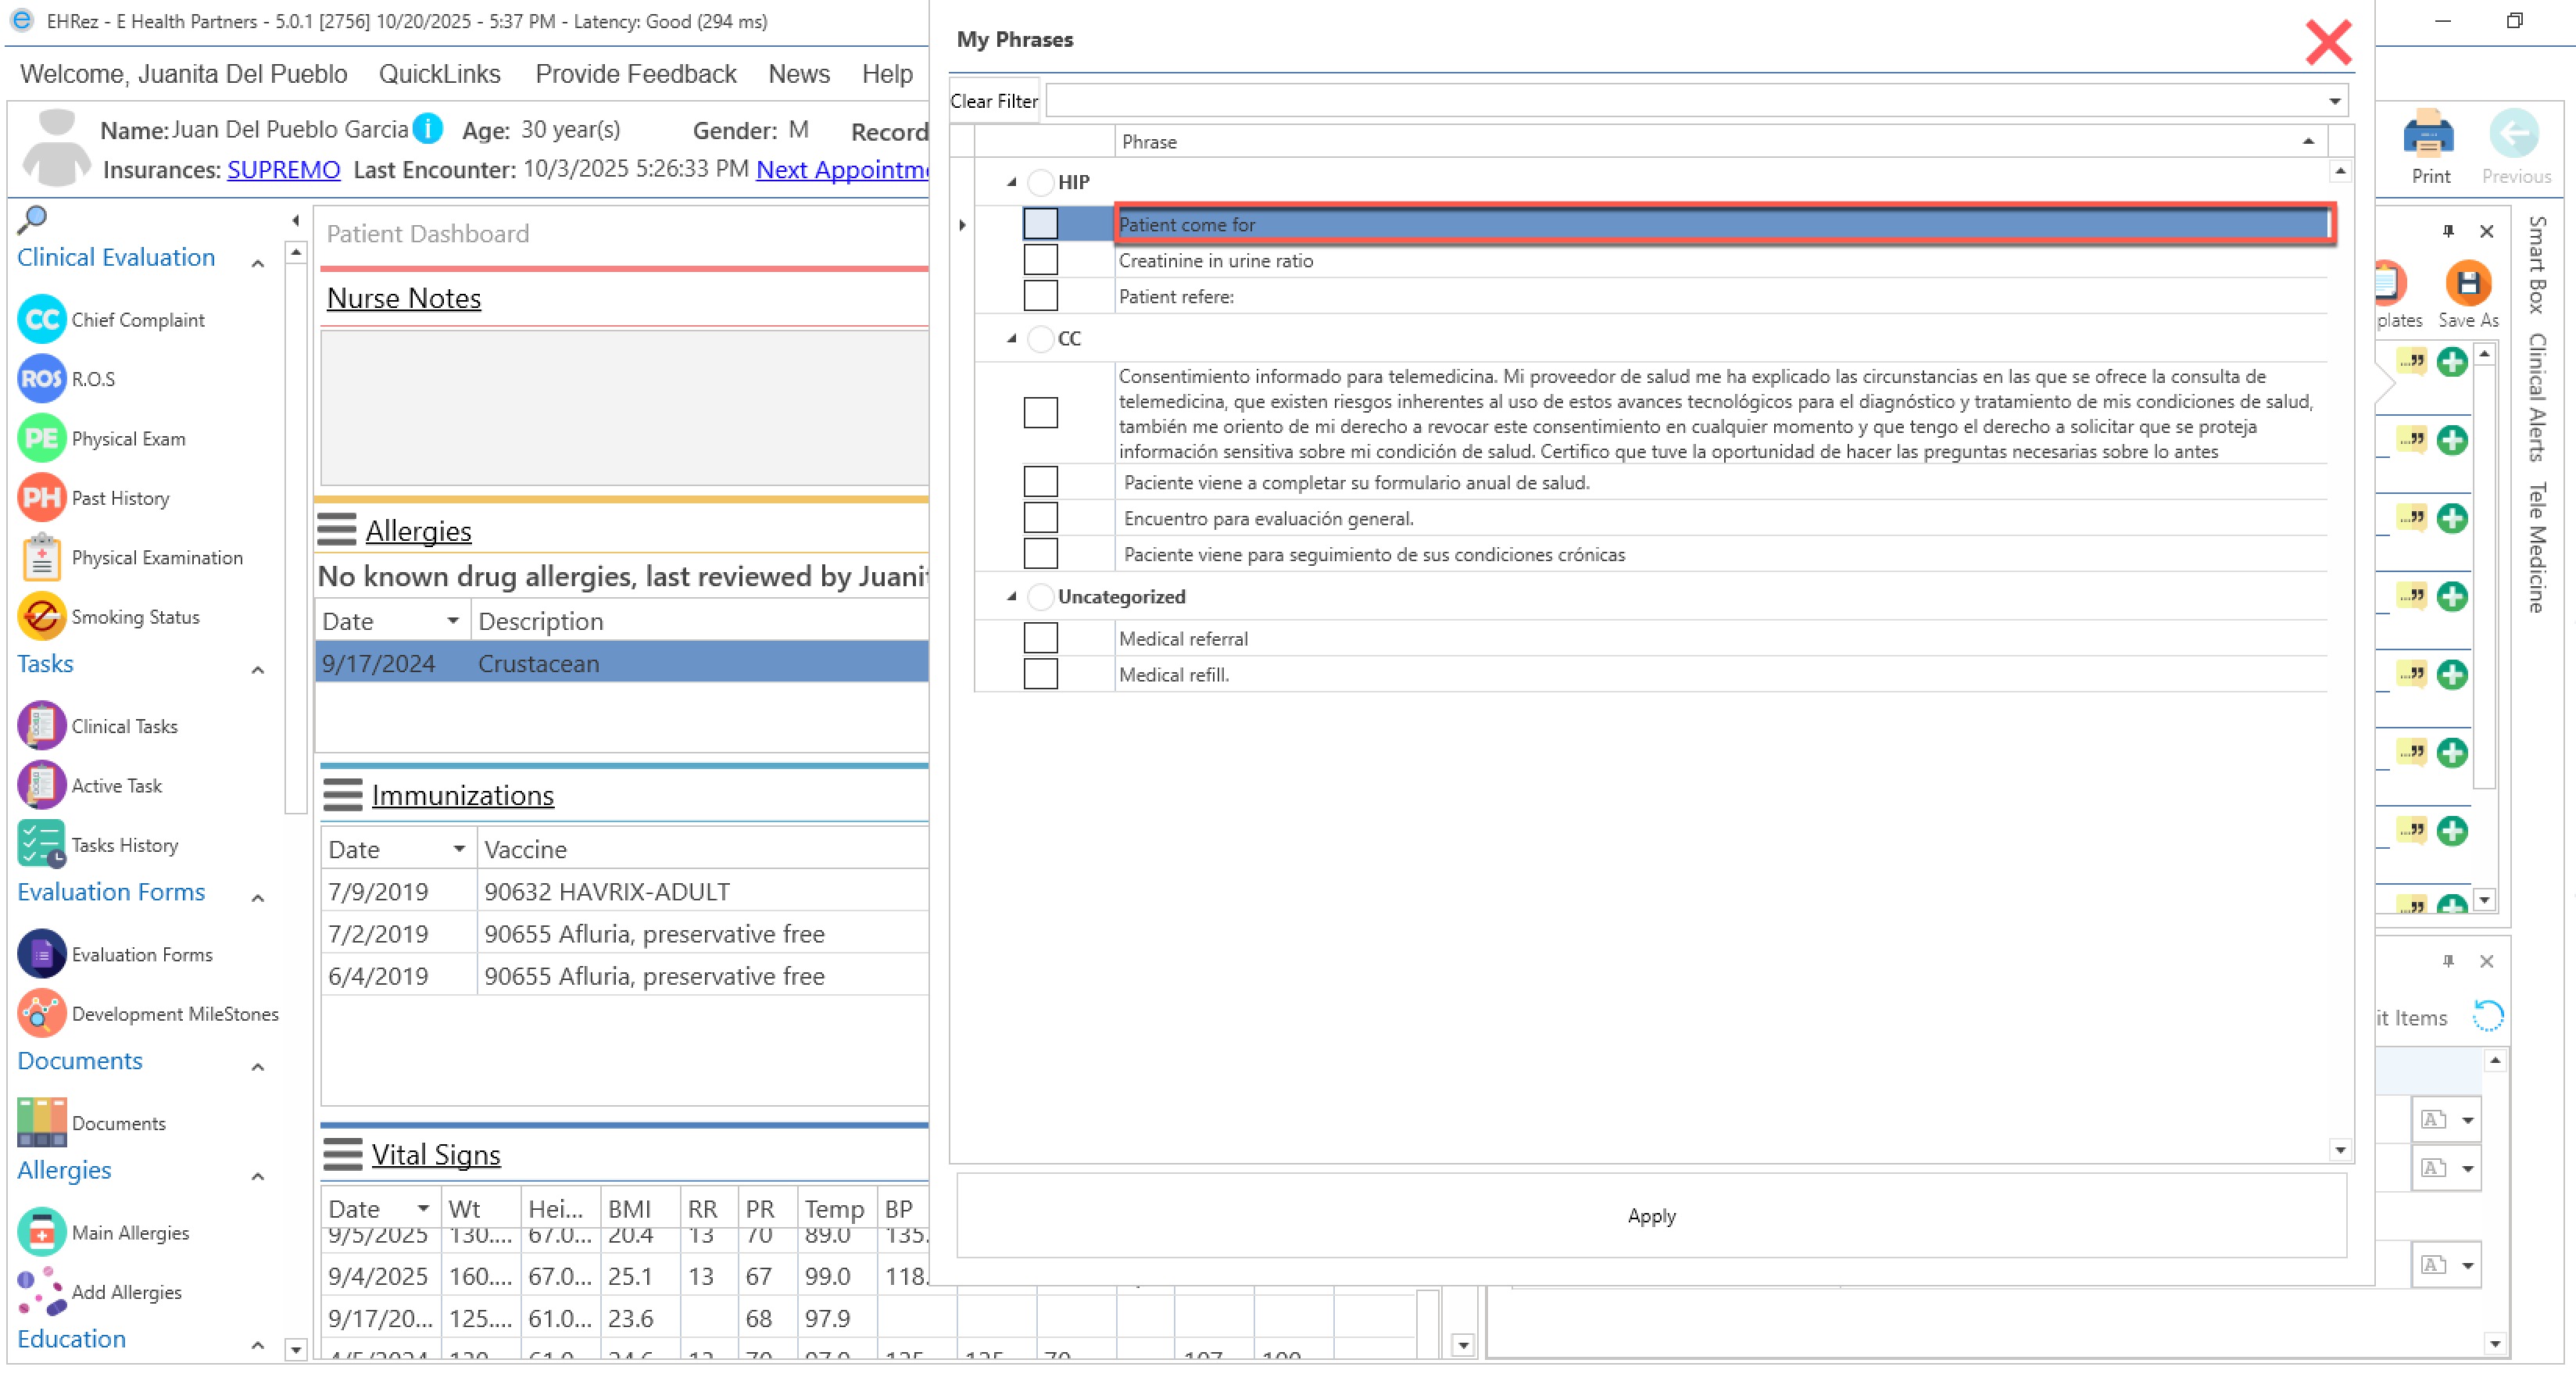The width and height of the screenshot is (2576, 1374).
Task: Check the 'Creatinine in urine ratio' phrase
Action: point(1040,260)
